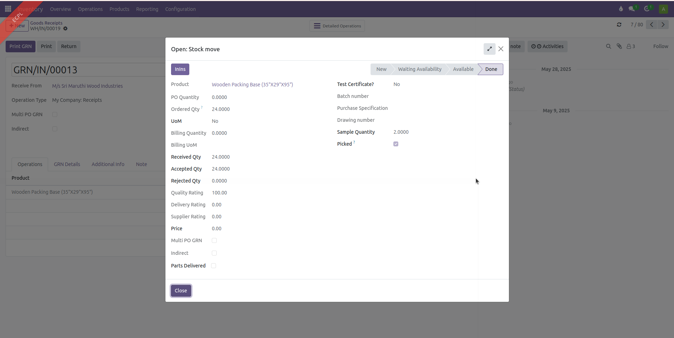Screen dimensions: 674x338
Task: Click the refresh icon near pager
Action: [619, 25]
